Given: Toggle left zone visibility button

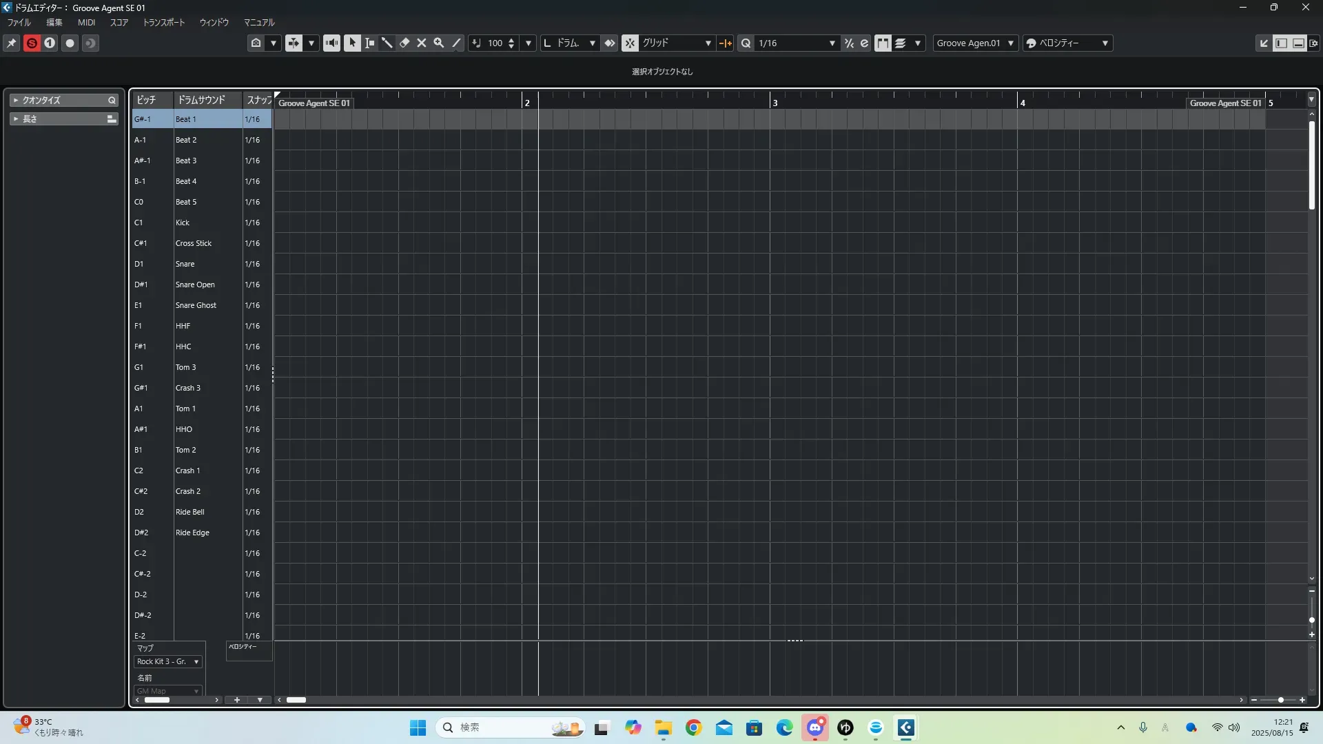Looking at the screenshot, I should (x=1281, y=43).
